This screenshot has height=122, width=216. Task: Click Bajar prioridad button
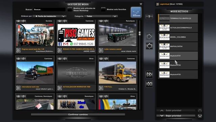point(176,116)
